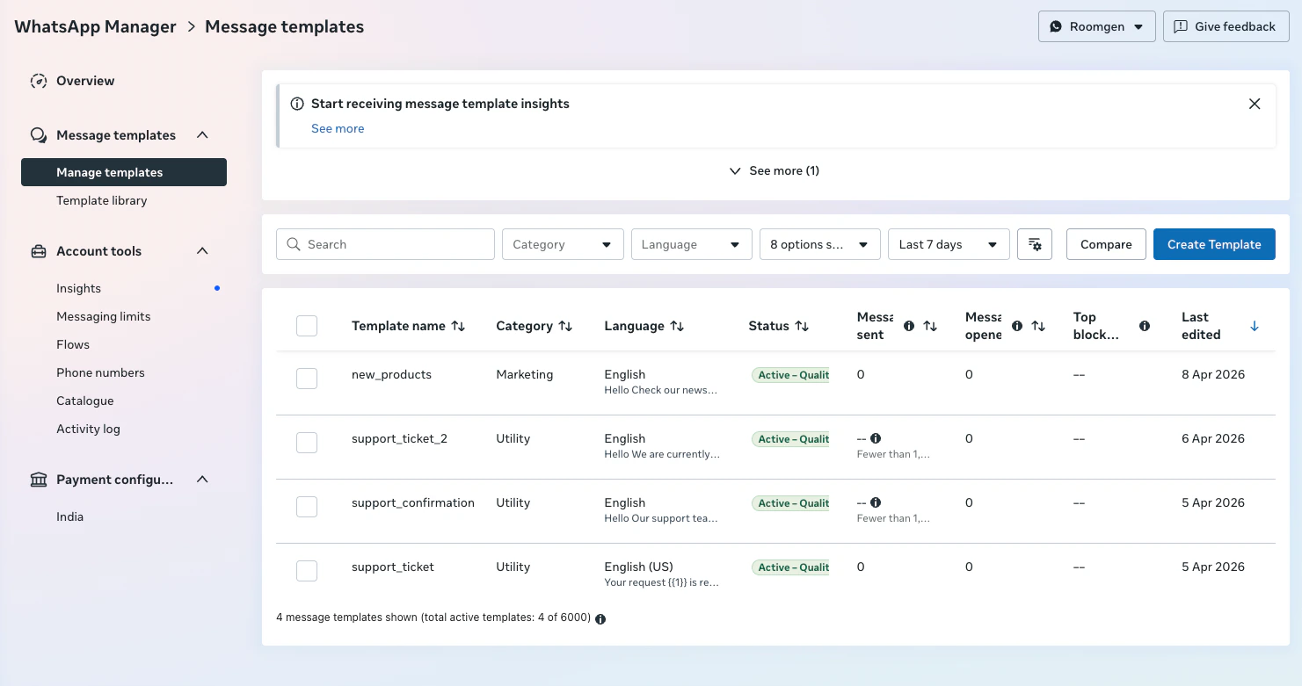The image size is (1302, 686).
Task: Open the Roomgen account switcher
Action: tap(1096, 26)
